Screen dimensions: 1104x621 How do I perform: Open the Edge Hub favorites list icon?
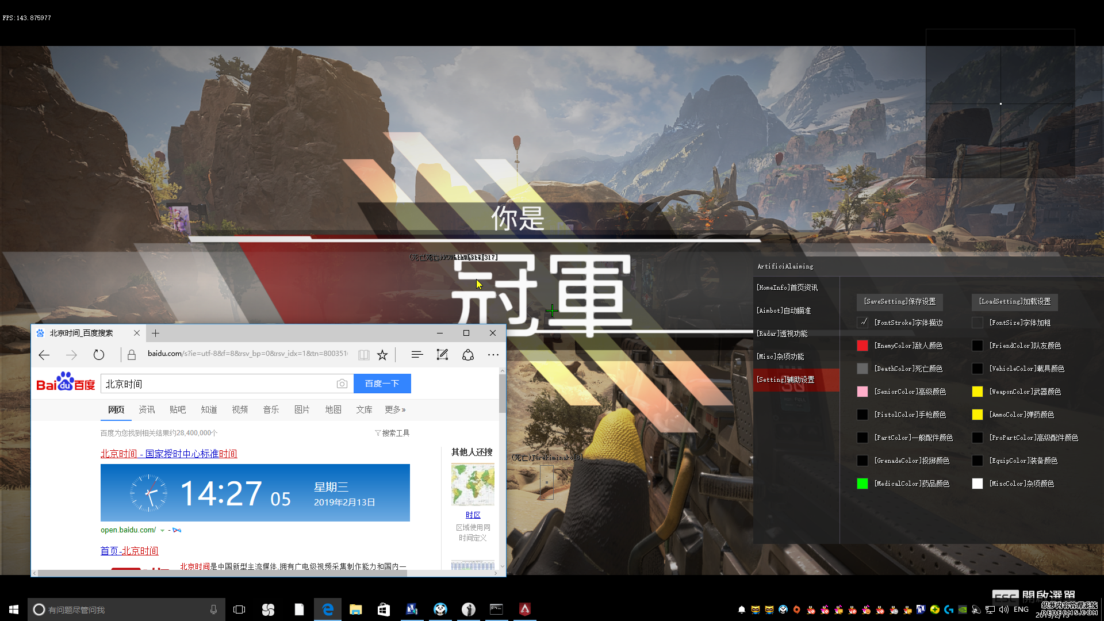coord(417,355)
